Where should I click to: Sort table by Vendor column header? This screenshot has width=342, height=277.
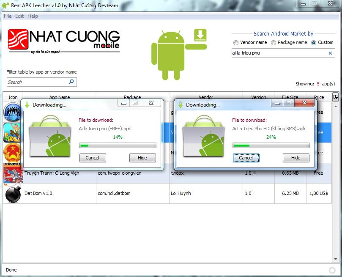click(x=206, y=97)
